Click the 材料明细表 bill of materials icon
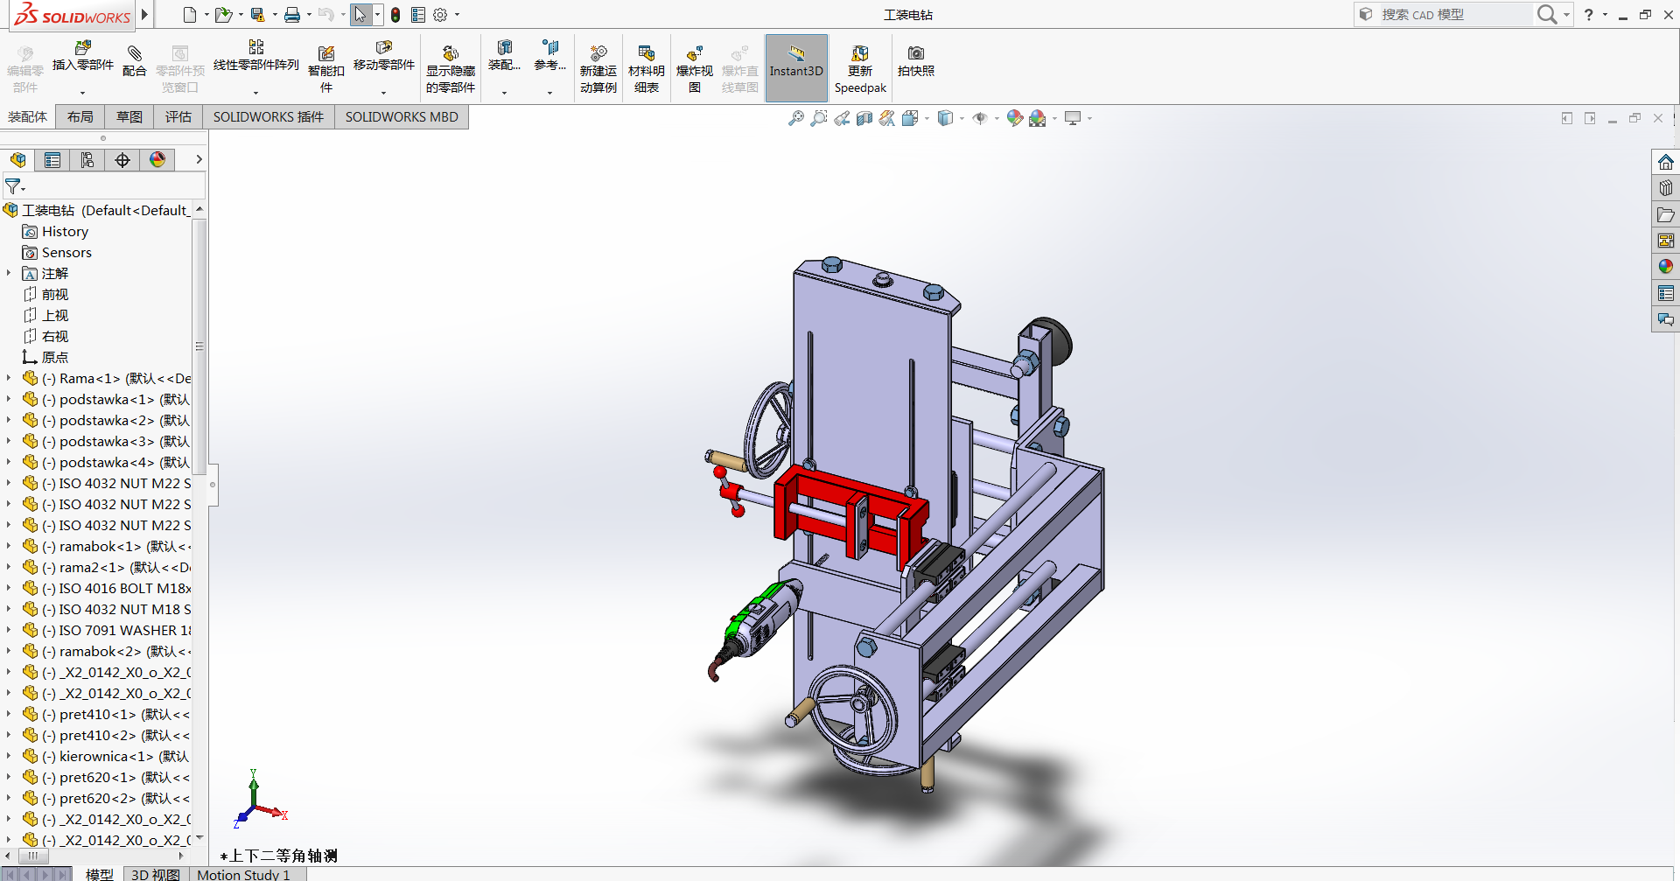The height and width of the screenshot is (881, 1680). pyautogui.click(x=646, y=68)
